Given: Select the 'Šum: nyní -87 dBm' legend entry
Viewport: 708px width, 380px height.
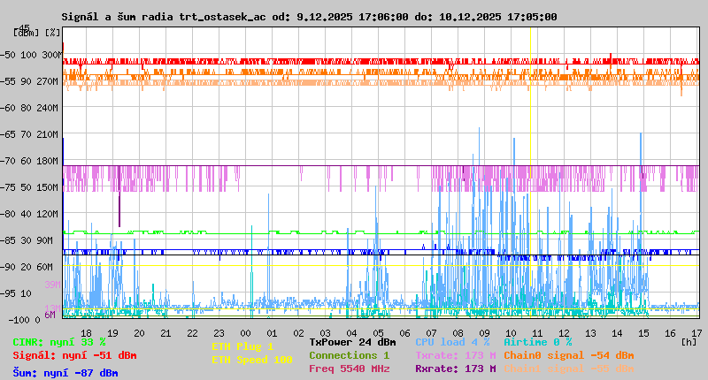Looking at the screenshot, I should 65,373.
